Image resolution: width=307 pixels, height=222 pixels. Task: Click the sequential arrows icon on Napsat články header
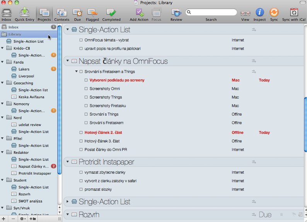pos(254,61)
